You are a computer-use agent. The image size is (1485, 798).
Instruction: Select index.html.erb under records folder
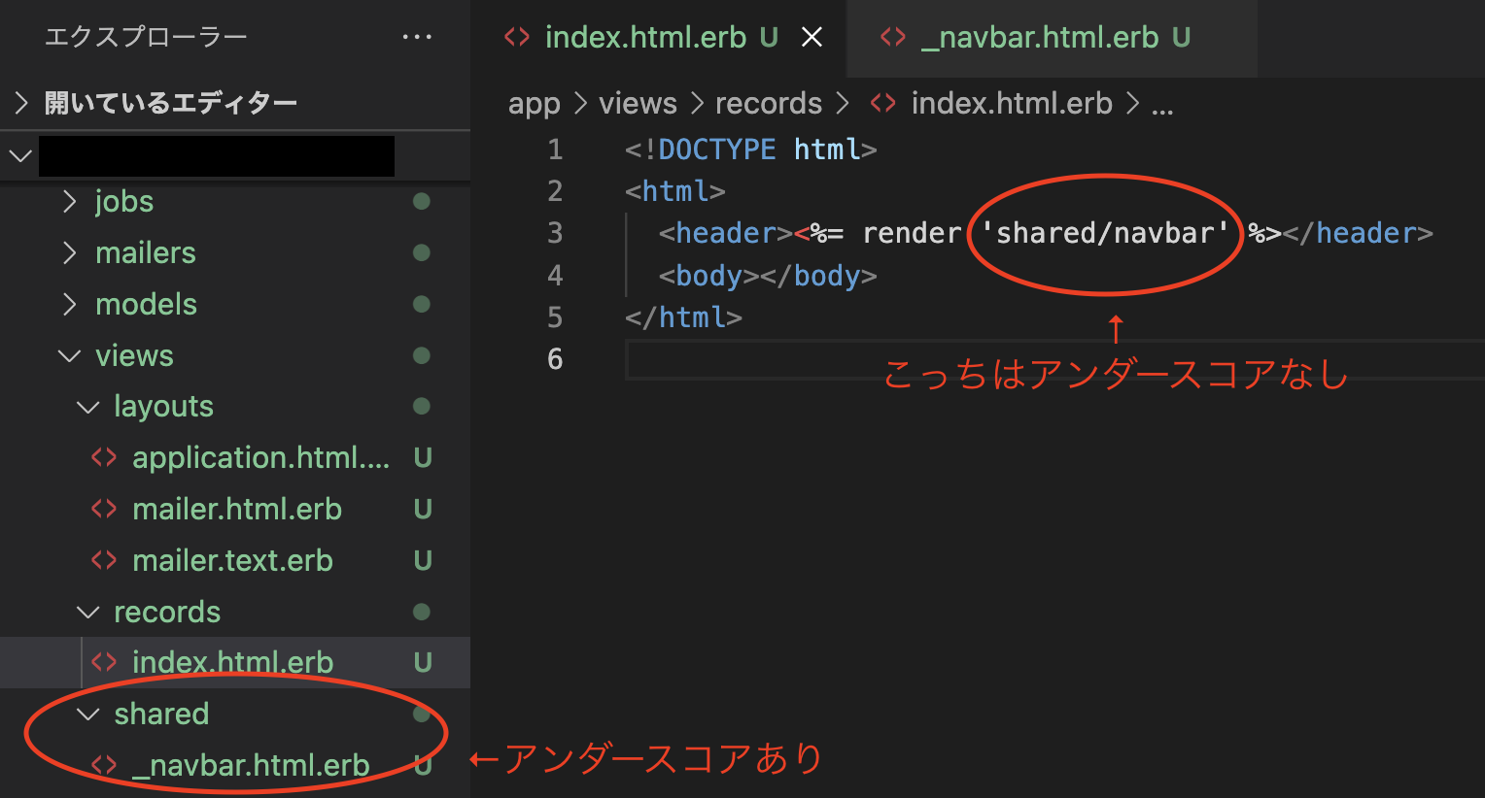point(235,662)
